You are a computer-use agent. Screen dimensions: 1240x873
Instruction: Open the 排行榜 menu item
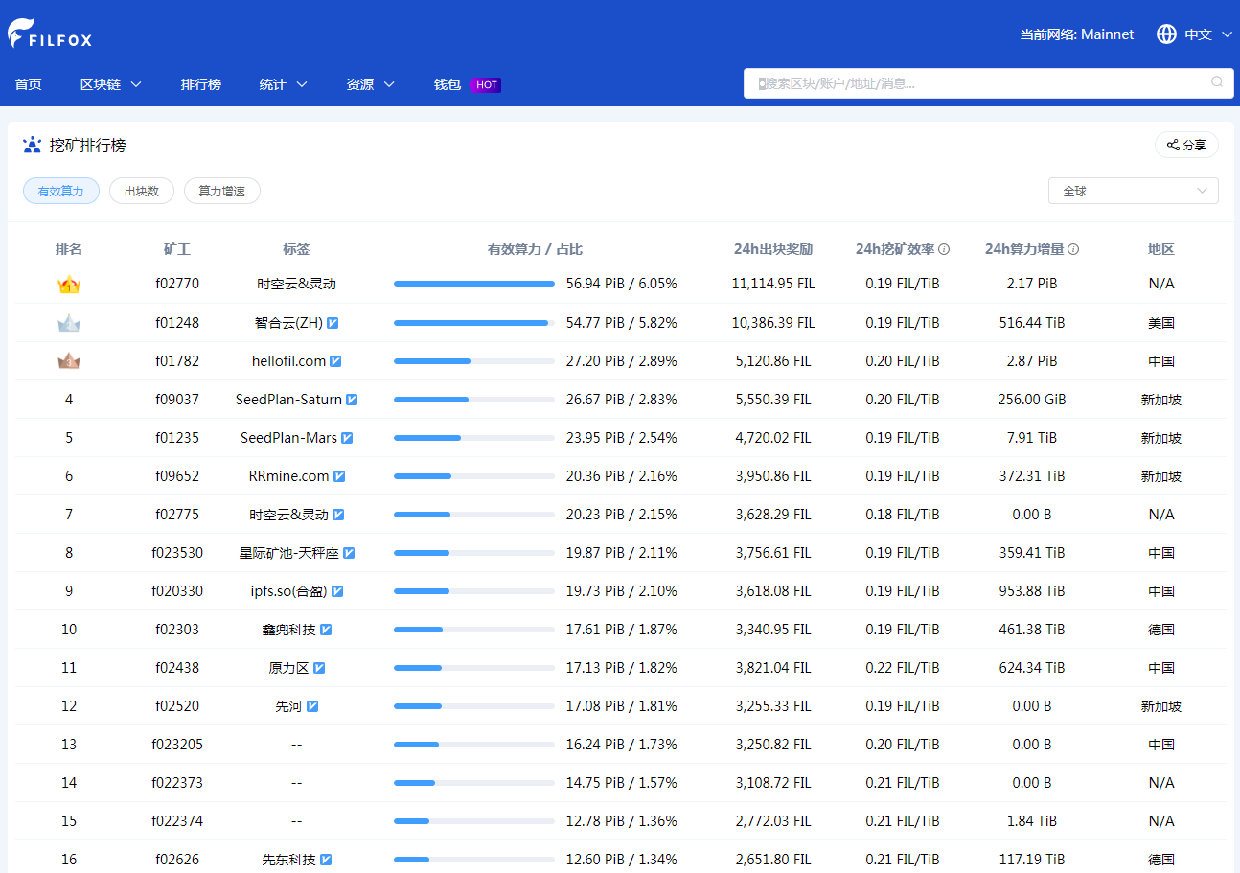(201, 84)
